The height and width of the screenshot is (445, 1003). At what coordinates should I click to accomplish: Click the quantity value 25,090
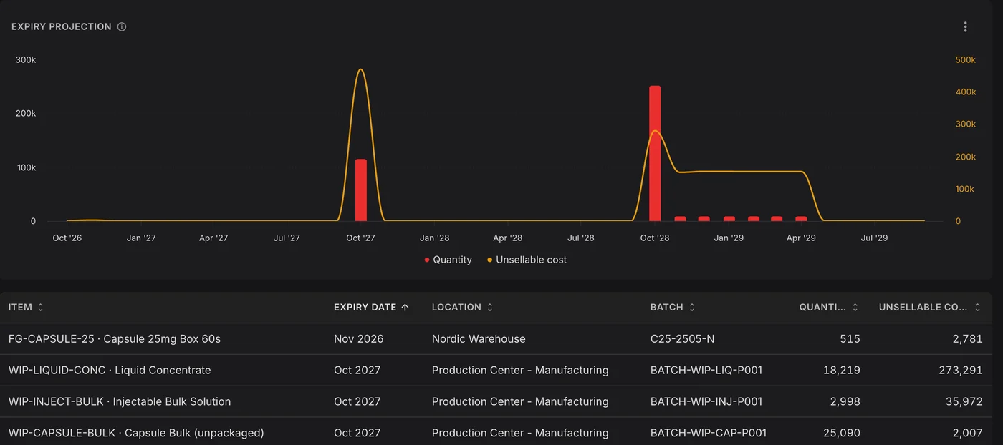[x=841, y=433]
